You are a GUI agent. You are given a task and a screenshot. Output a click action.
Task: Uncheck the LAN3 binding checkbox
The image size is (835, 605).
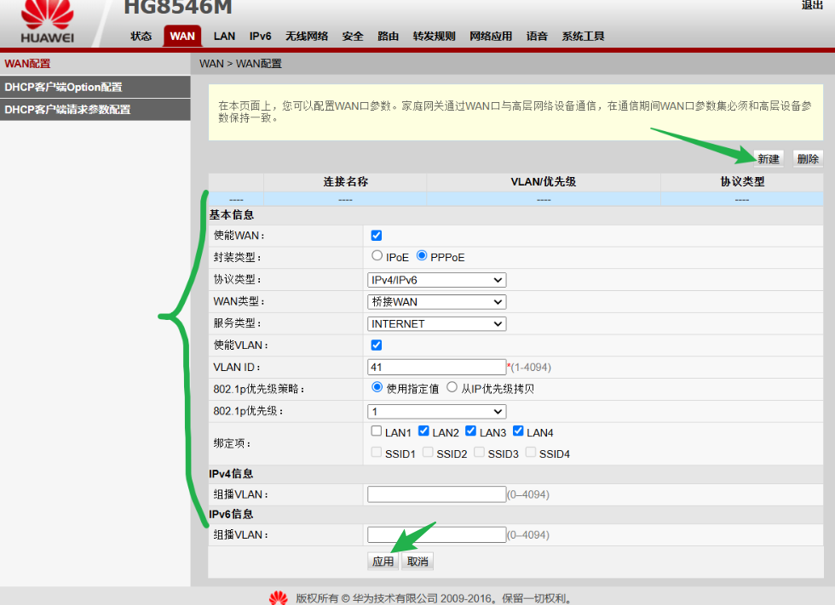[470, 431]
